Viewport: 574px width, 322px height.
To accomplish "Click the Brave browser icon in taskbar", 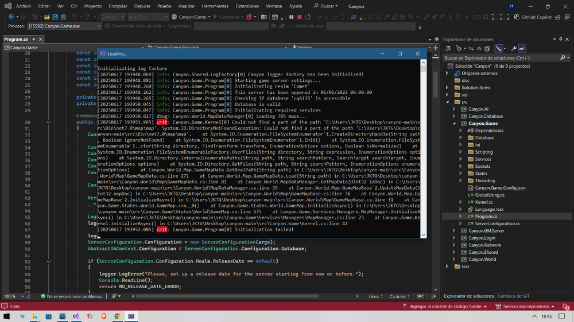I will [x=103, y=316].
